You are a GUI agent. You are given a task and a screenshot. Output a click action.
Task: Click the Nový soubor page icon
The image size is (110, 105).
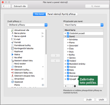coord(12,64)
